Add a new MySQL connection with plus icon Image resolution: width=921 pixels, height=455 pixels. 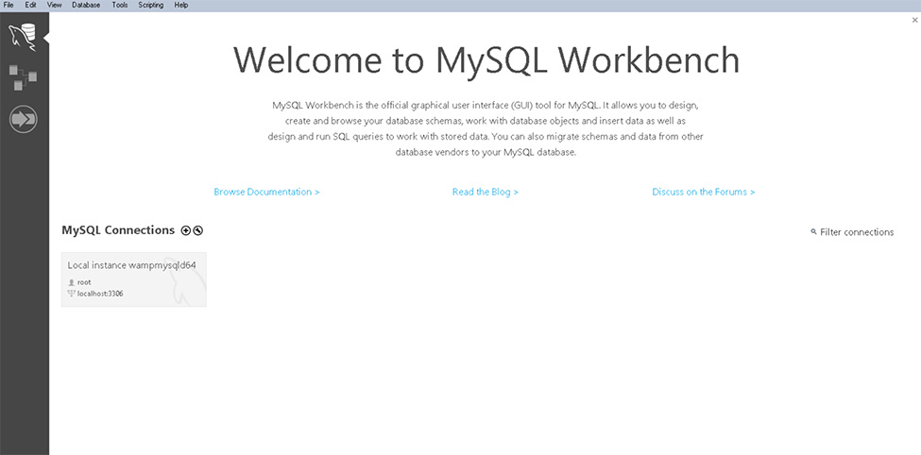click(x=186, y=230)
